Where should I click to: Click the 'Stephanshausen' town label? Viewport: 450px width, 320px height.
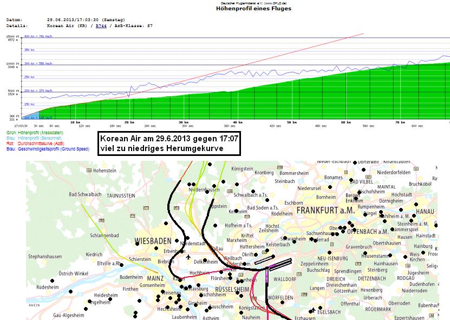pyautogui.click(x=45, y=257)
